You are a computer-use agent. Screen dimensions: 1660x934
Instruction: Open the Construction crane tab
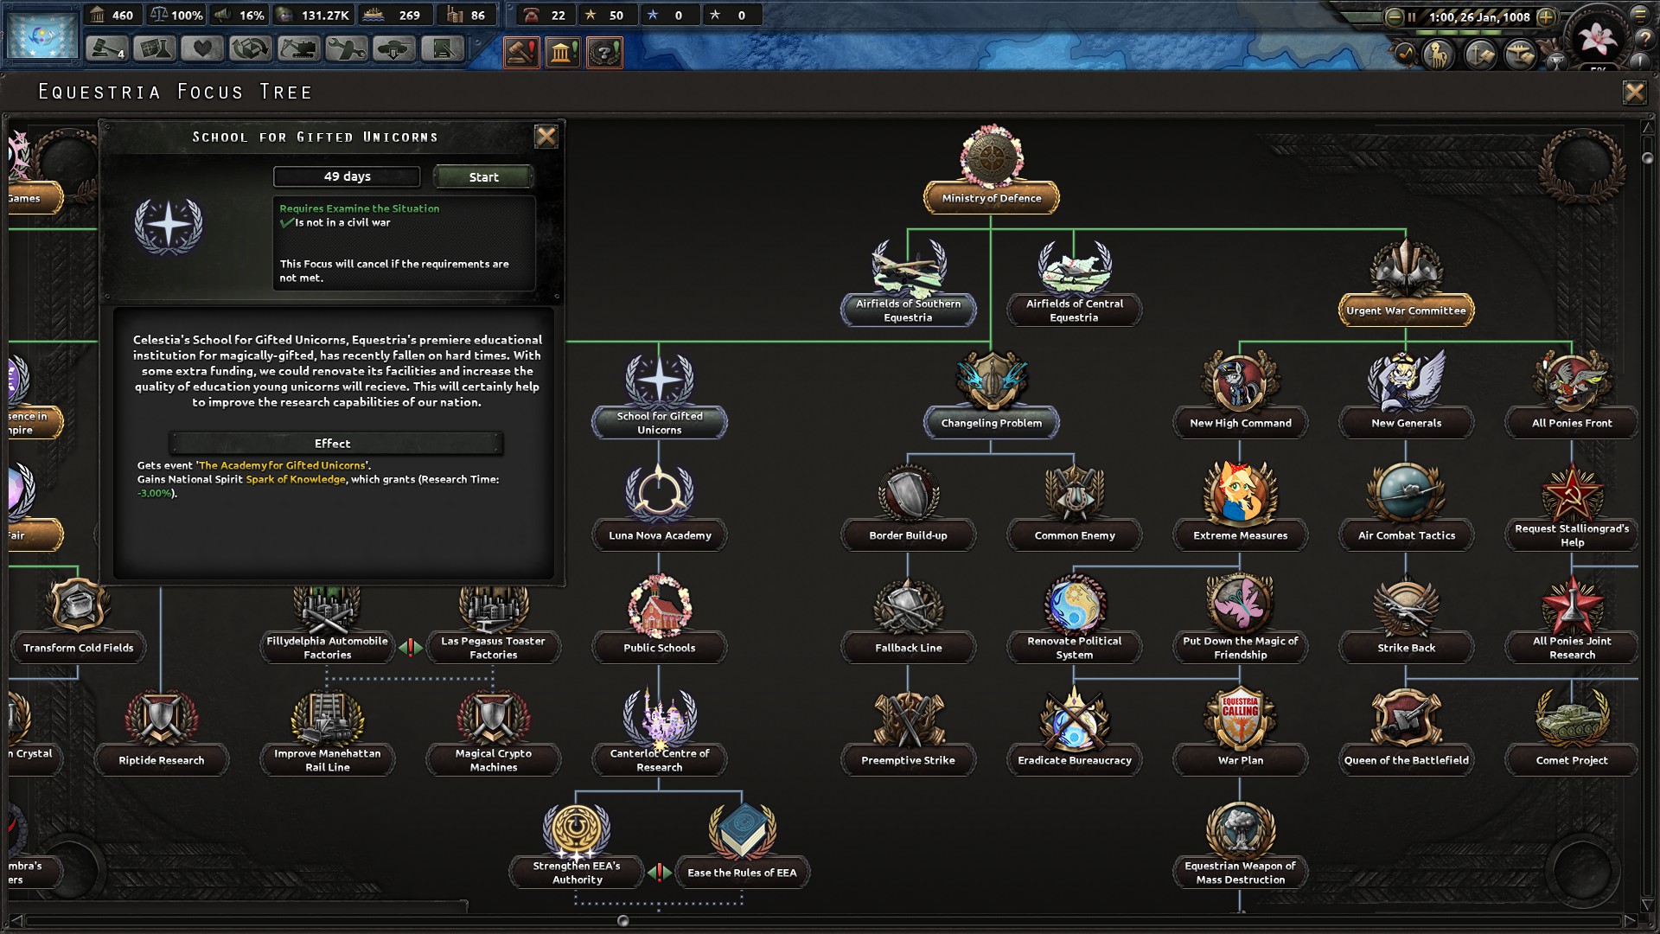[297, 48]
